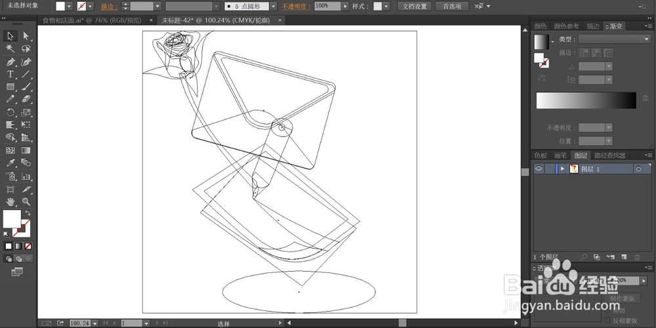Select the Pencil tool
Viewport: 656px width, 328px height.
(x=10, y=100)
